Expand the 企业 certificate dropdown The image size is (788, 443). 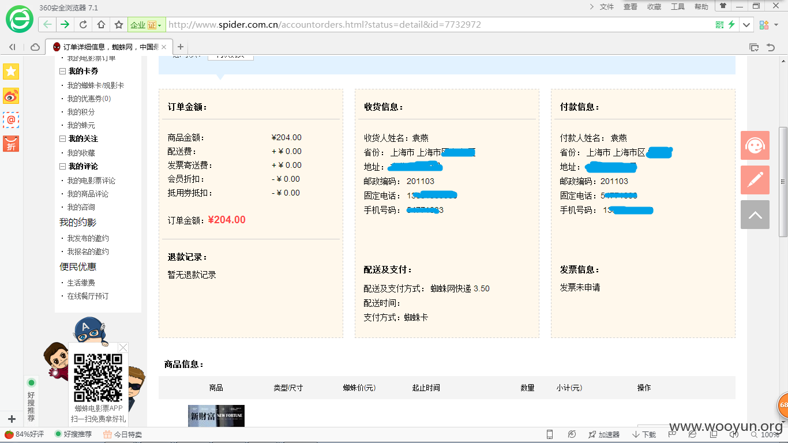(146, 25)
